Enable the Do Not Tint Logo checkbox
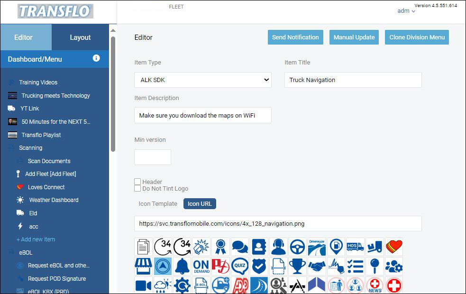 coord(137,188)
